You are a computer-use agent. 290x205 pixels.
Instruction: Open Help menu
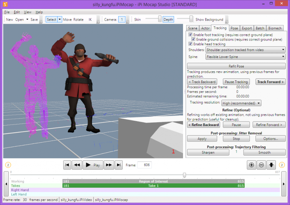coord(39,12)
